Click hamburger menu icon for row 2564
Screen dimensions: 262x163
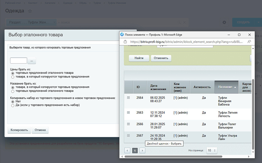[128, 98]
